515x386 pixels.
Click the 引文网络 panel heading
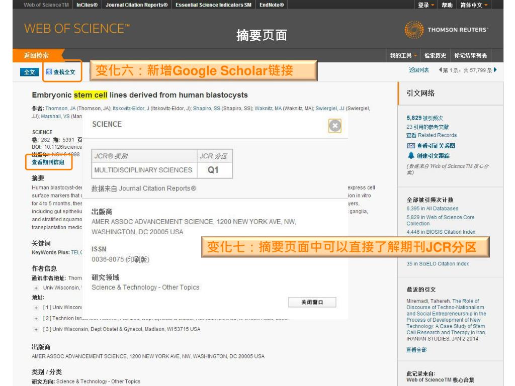click(420, 93)
